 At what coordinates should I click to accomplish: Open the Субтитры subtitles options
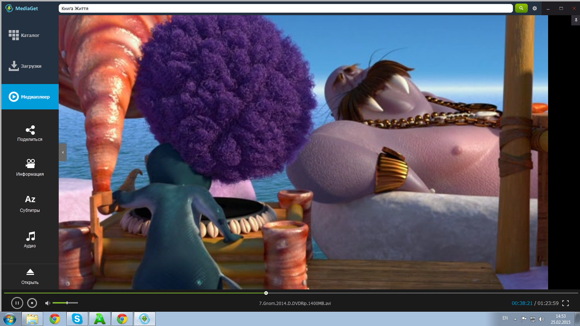[x=29, y=204]
